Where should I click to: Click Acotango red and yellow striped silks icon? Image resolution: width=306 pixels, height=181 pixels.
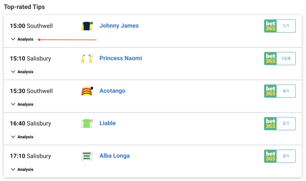(x=87, y=91)
